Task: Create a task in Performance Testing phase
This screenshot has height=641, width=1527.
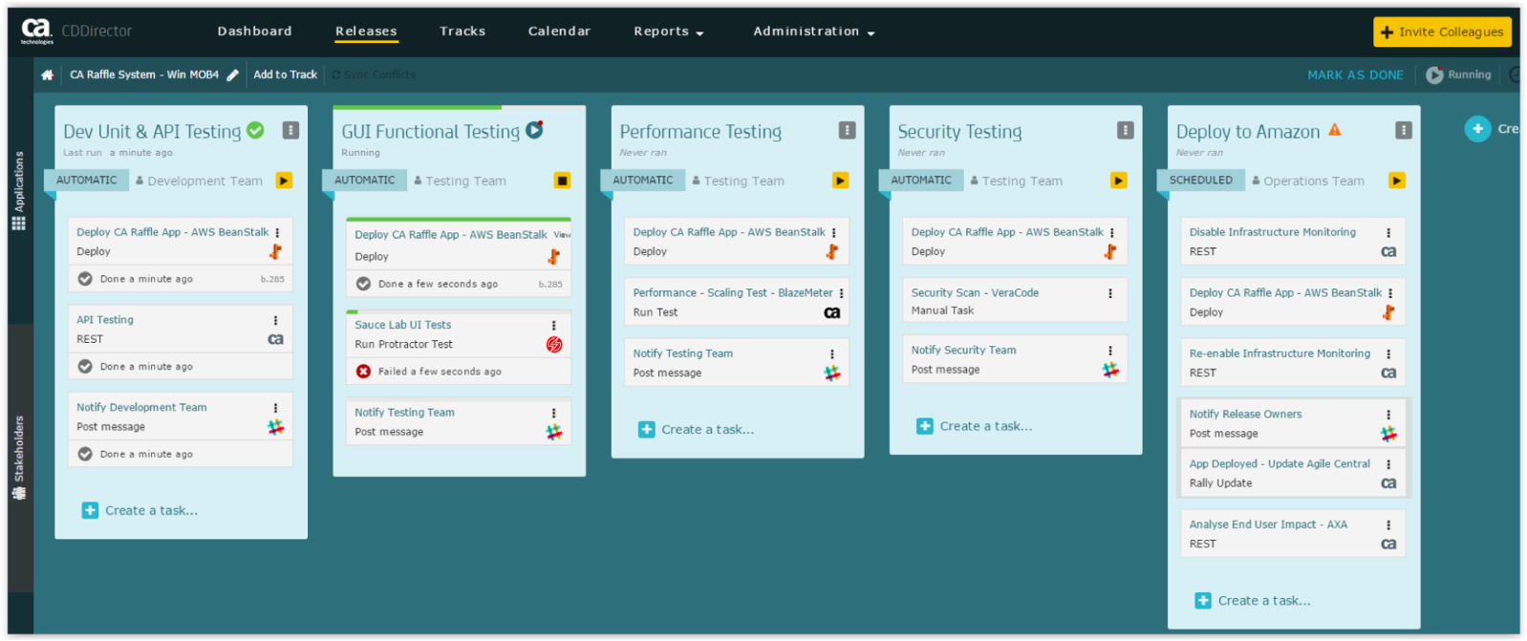Action: click(697, 430)
